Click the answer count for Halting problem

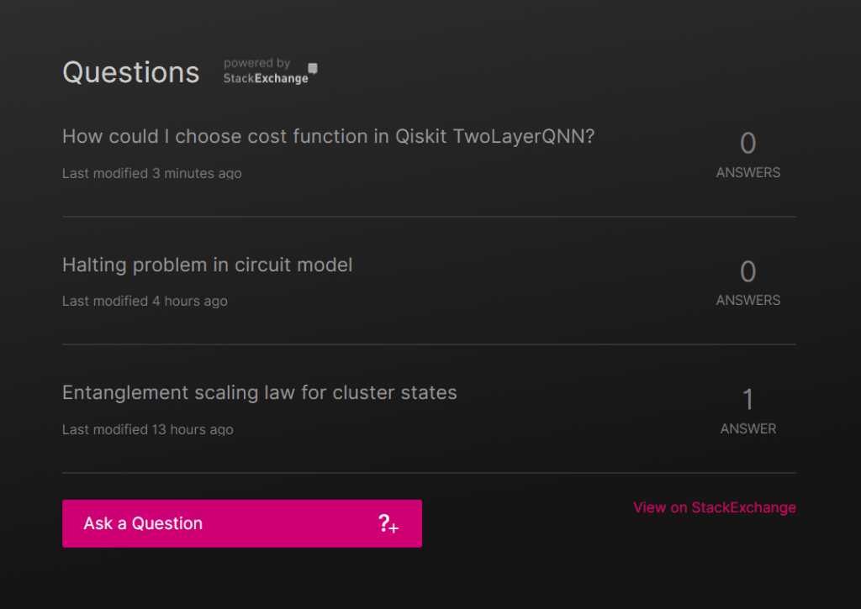[747, 271]
